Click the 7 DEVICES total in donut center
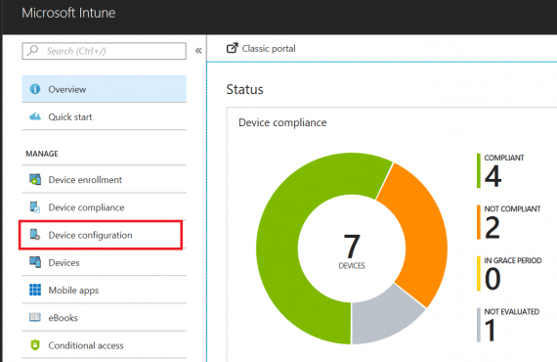Screen dimensions: 557x362 [352, 250]
